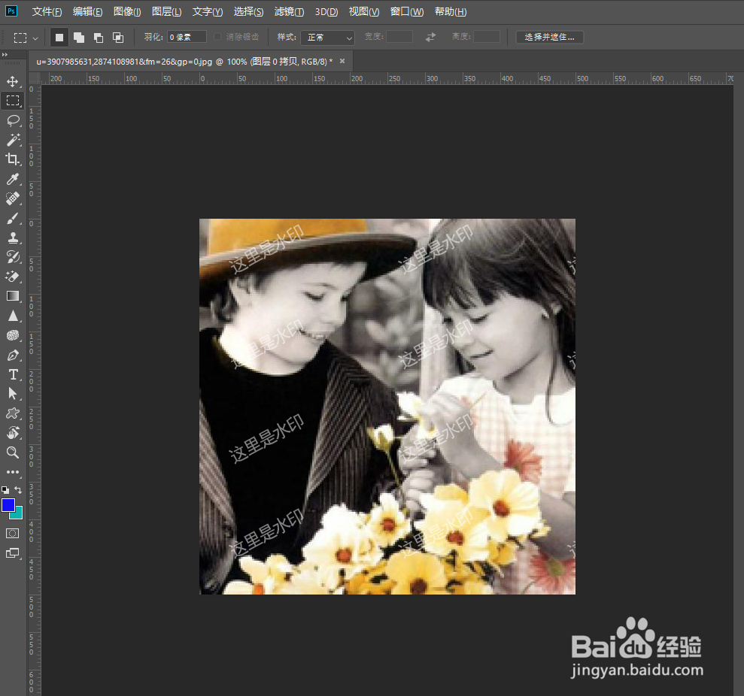
Task: Open the 帮助(H) menu
Action: pos(451,12)
